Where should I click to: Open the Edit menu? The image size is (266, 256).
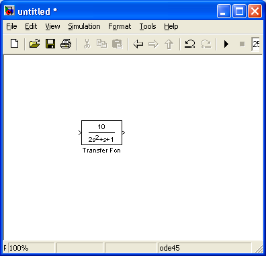point(31,26)
